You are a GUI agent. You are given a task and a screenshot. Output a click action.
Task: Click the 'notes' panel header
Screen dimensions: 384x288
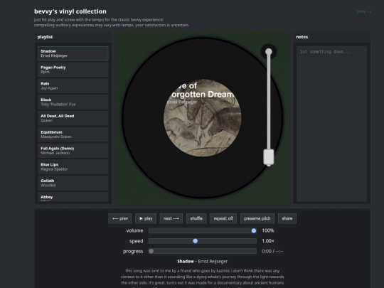point(302,37)
